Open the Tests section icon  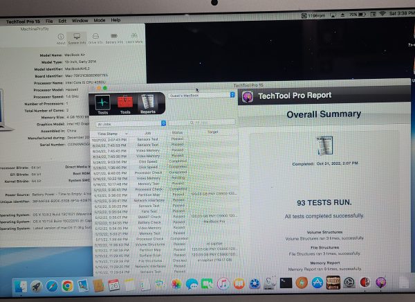102,104
